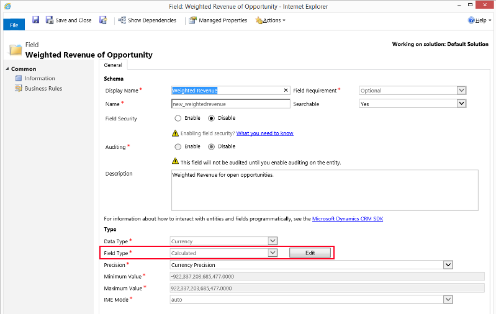Open the Help menu
Viewport: 496px width, 314px height.
(479, 20)
